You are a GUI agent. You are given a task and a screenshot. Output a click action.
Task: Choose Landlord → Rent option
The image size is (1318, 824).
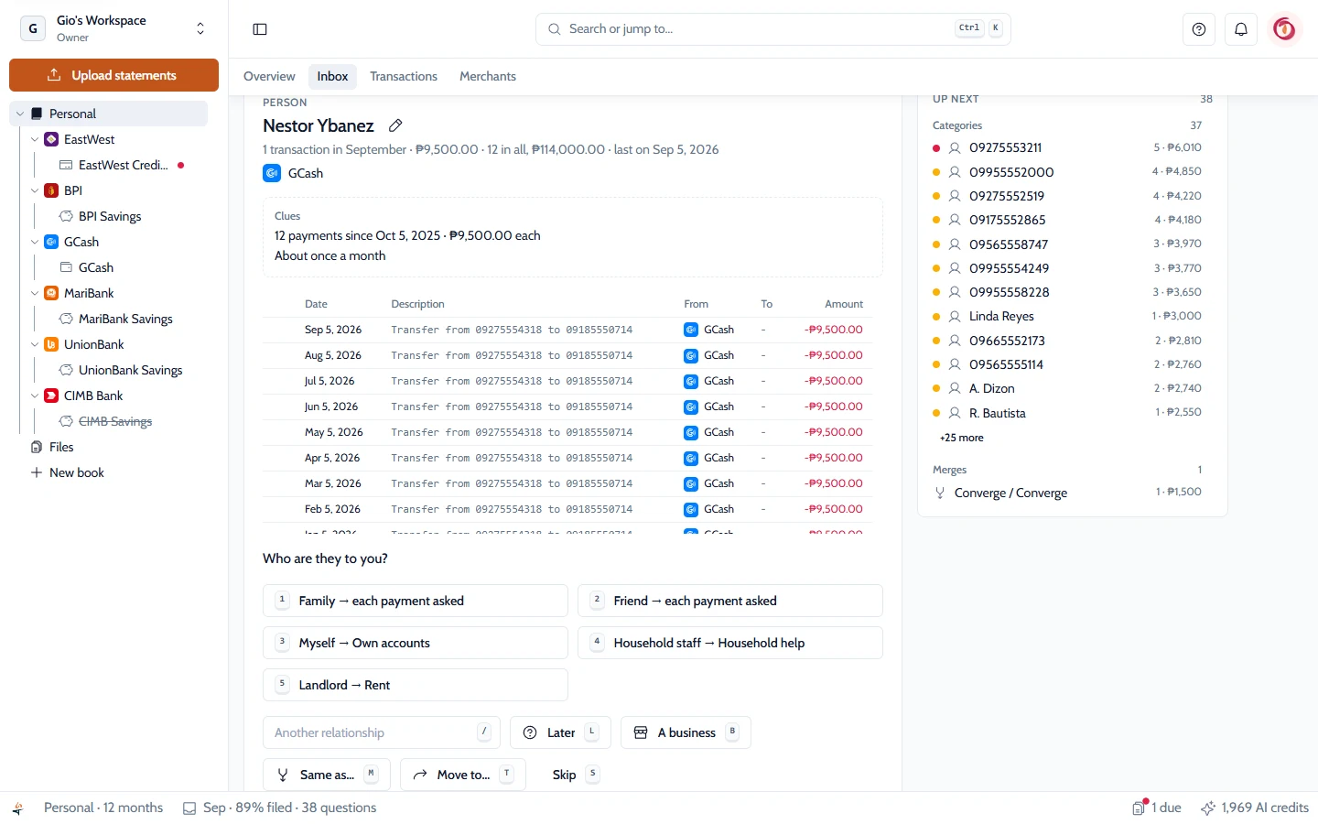pos(416,685)
